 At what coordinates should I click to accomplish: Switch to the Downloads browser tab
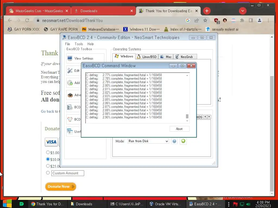tap(104, 11)
